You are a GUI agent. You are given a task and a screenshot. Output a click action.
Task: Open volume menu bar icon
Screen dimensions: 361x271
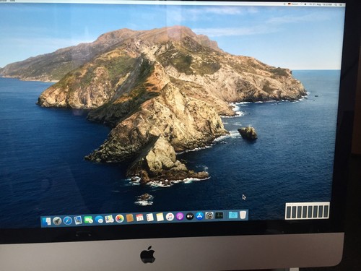(305, 4)
